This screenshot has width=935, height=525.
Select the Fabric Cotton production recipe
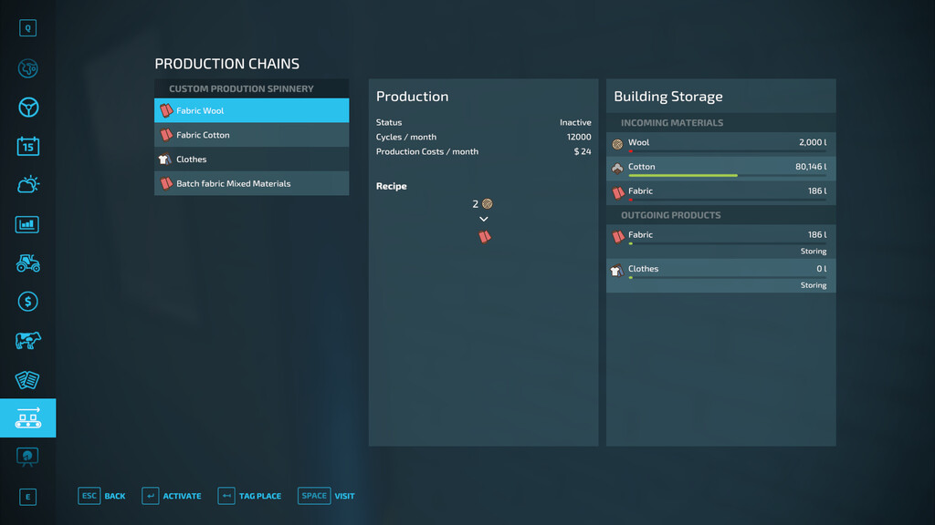pos(251,134)
